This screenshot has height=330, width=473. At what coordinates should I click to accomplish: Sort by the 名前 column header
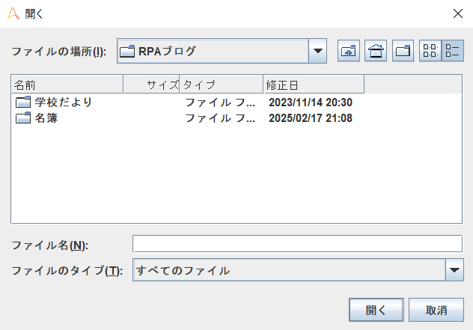point(66,83)
